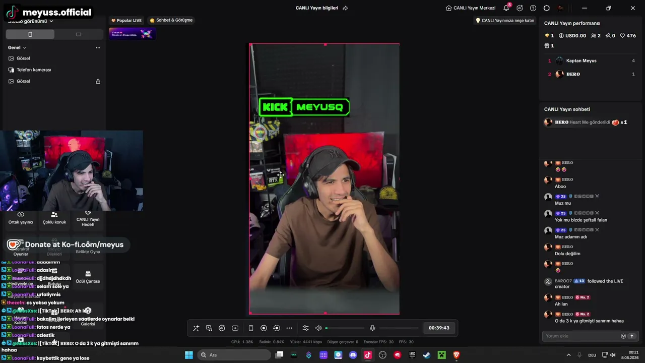This screenshot has height=363, width=645.
Task: Open the Ödül Çantası option
Action: coord(88,277)
